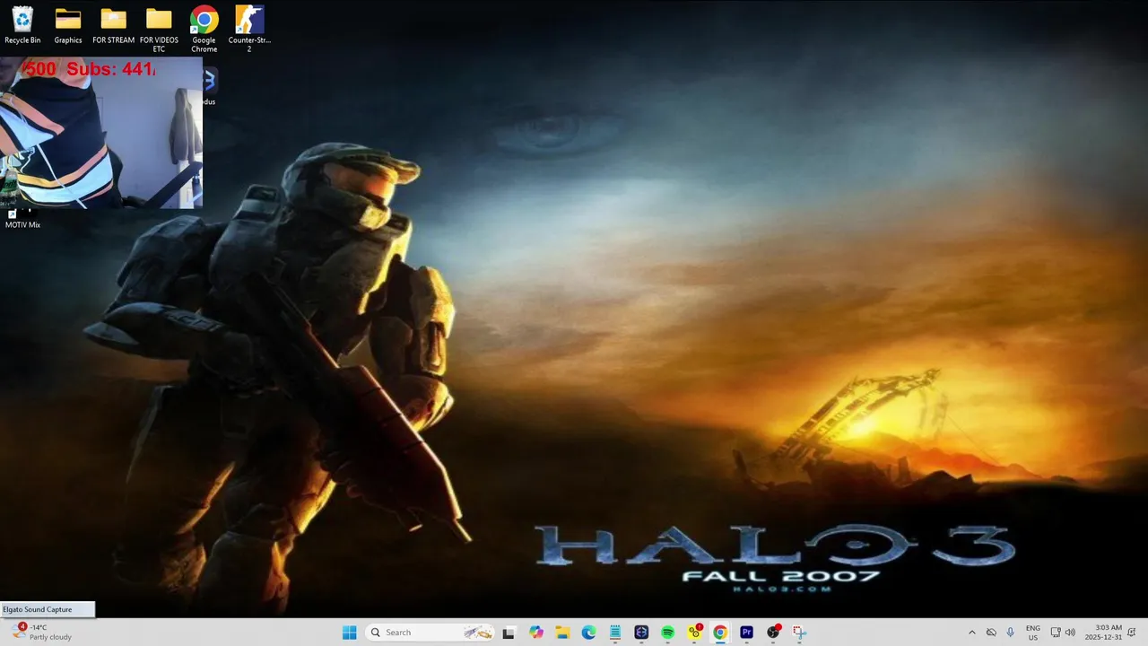This screenshot has height=646, width=1148.
Task: Show hidden system tray icons
Action: click(x=971, y=633)
